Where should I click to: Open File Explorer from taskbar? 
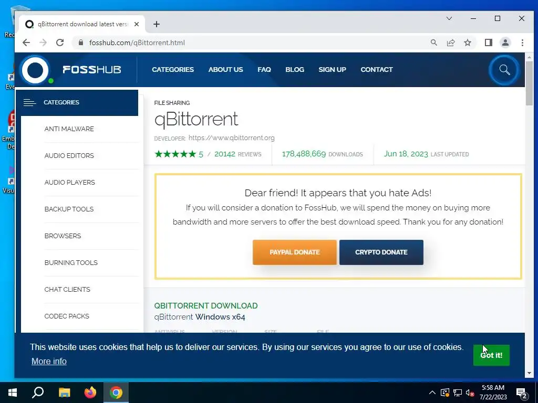(x=64, y=393)
